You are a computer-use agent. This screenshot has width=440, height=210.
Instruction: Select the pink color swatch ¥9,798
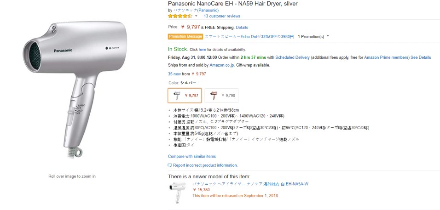[x=221, y=96]
